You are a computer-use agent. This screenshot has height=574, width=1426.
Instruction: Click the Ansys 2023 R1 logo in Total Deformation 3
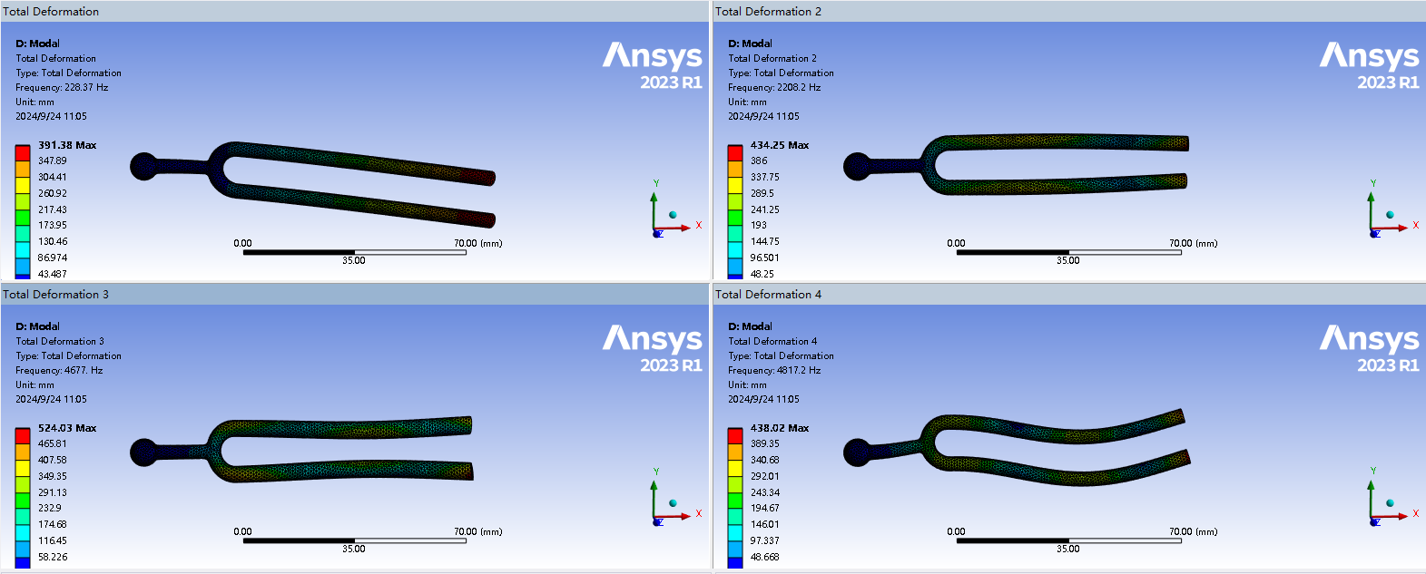click(652, 348)
